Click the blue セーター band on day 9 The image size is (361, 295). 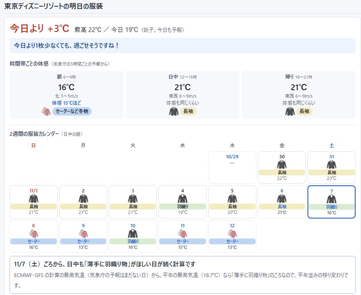coord(83,241)
